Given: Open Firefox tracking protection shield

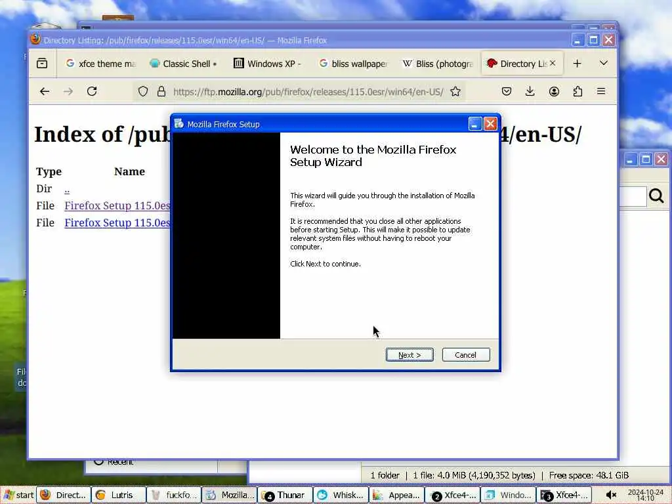Looking at the screenshot, I should pyautogui.click(x=143, y=91).
